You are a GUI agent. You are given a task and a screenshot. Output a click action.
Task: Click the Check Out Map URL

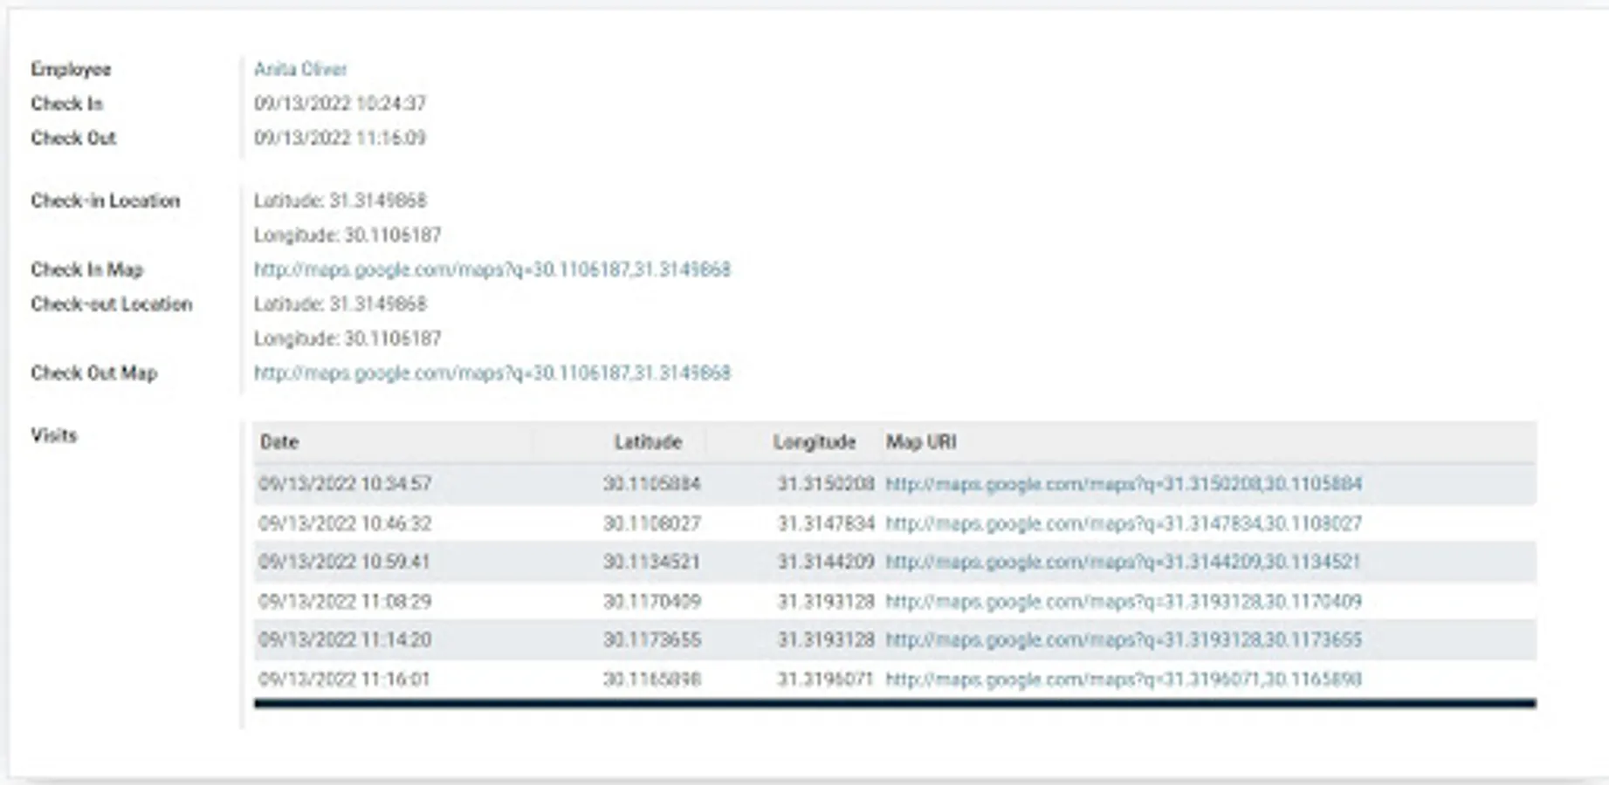(493, 373)
